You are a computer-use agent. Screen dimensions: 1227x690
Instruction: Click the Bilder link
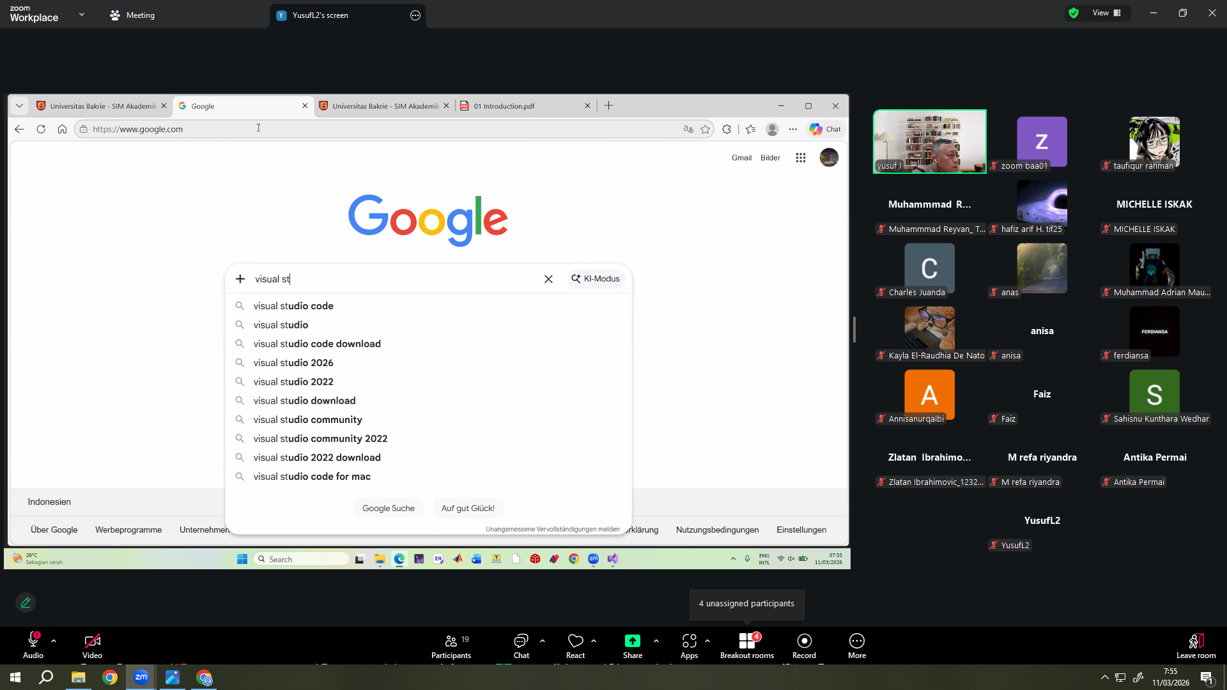[770, 158]
